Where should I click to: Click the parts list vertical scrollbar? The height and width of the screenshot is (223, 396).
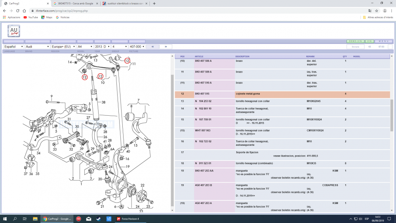point(392,115)
